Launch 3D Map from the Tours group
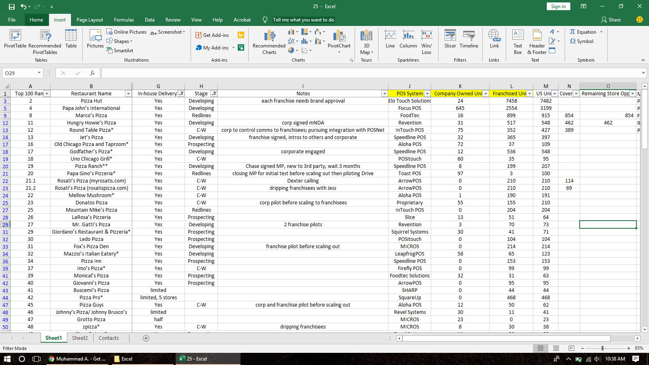 [x=365, y=41]
